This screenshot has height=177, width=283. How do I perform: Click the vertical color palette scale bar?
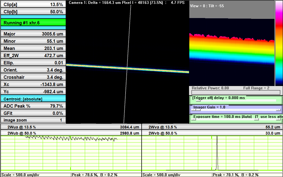279,43
